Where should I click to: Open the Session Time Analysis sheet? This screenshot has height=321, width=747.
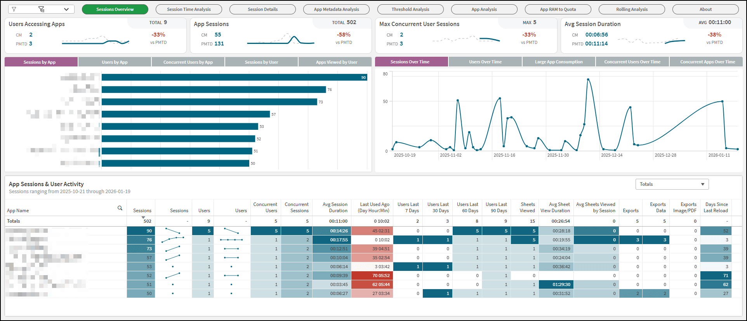(x=189, y=9)
